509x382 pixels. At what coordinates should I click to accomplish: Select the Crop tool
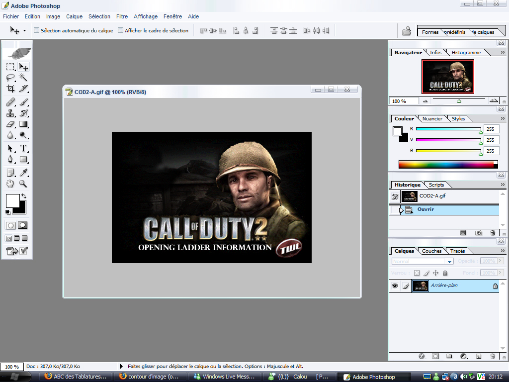click(x=10, y=89)
